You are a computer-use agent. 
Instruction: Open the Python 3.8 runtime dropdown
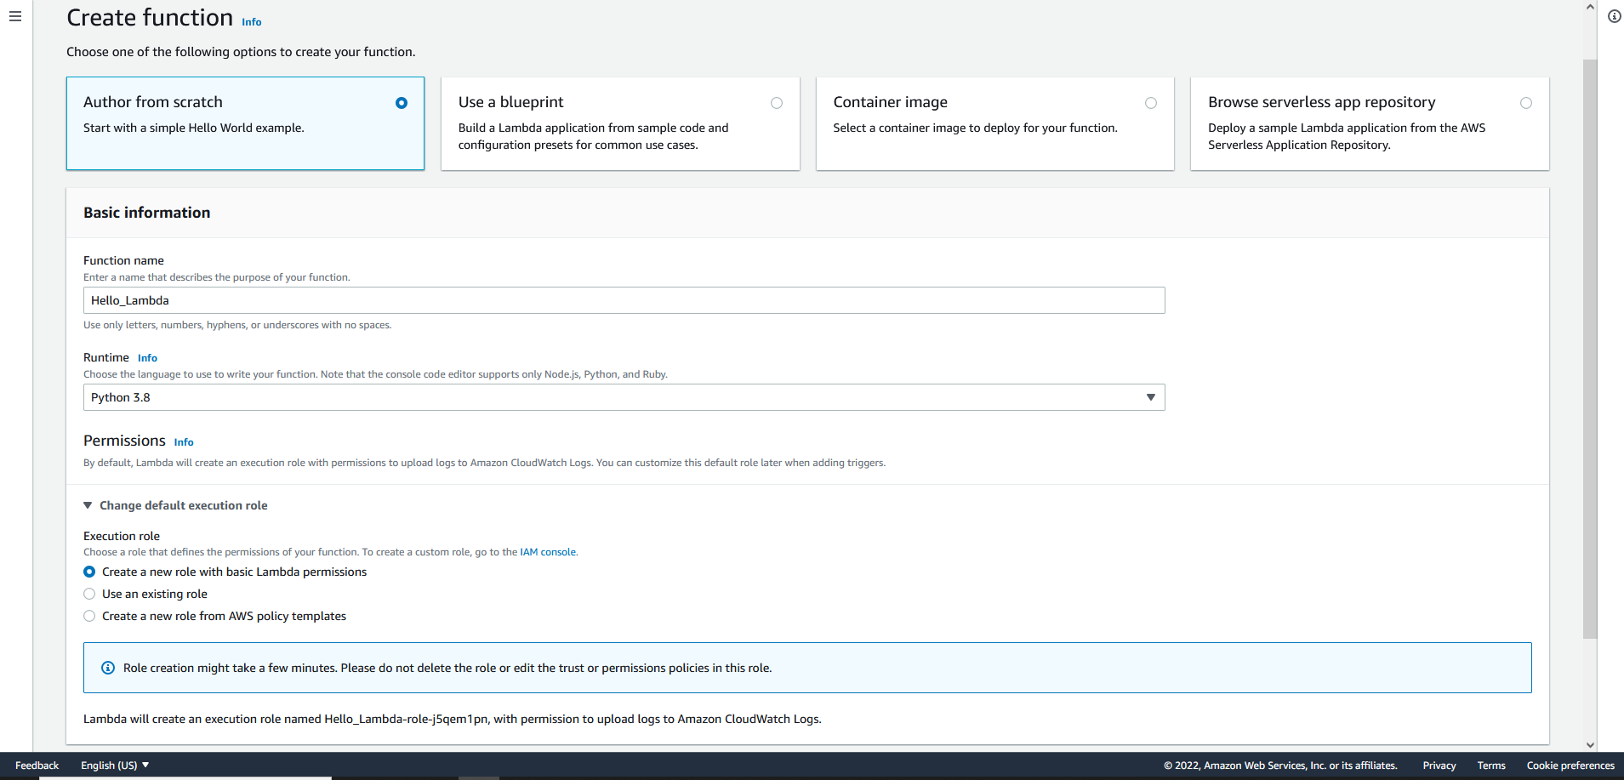tap(624, 397)
